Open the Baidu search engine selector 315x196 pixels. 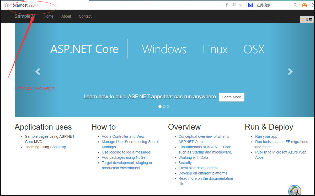coord(252,5)
